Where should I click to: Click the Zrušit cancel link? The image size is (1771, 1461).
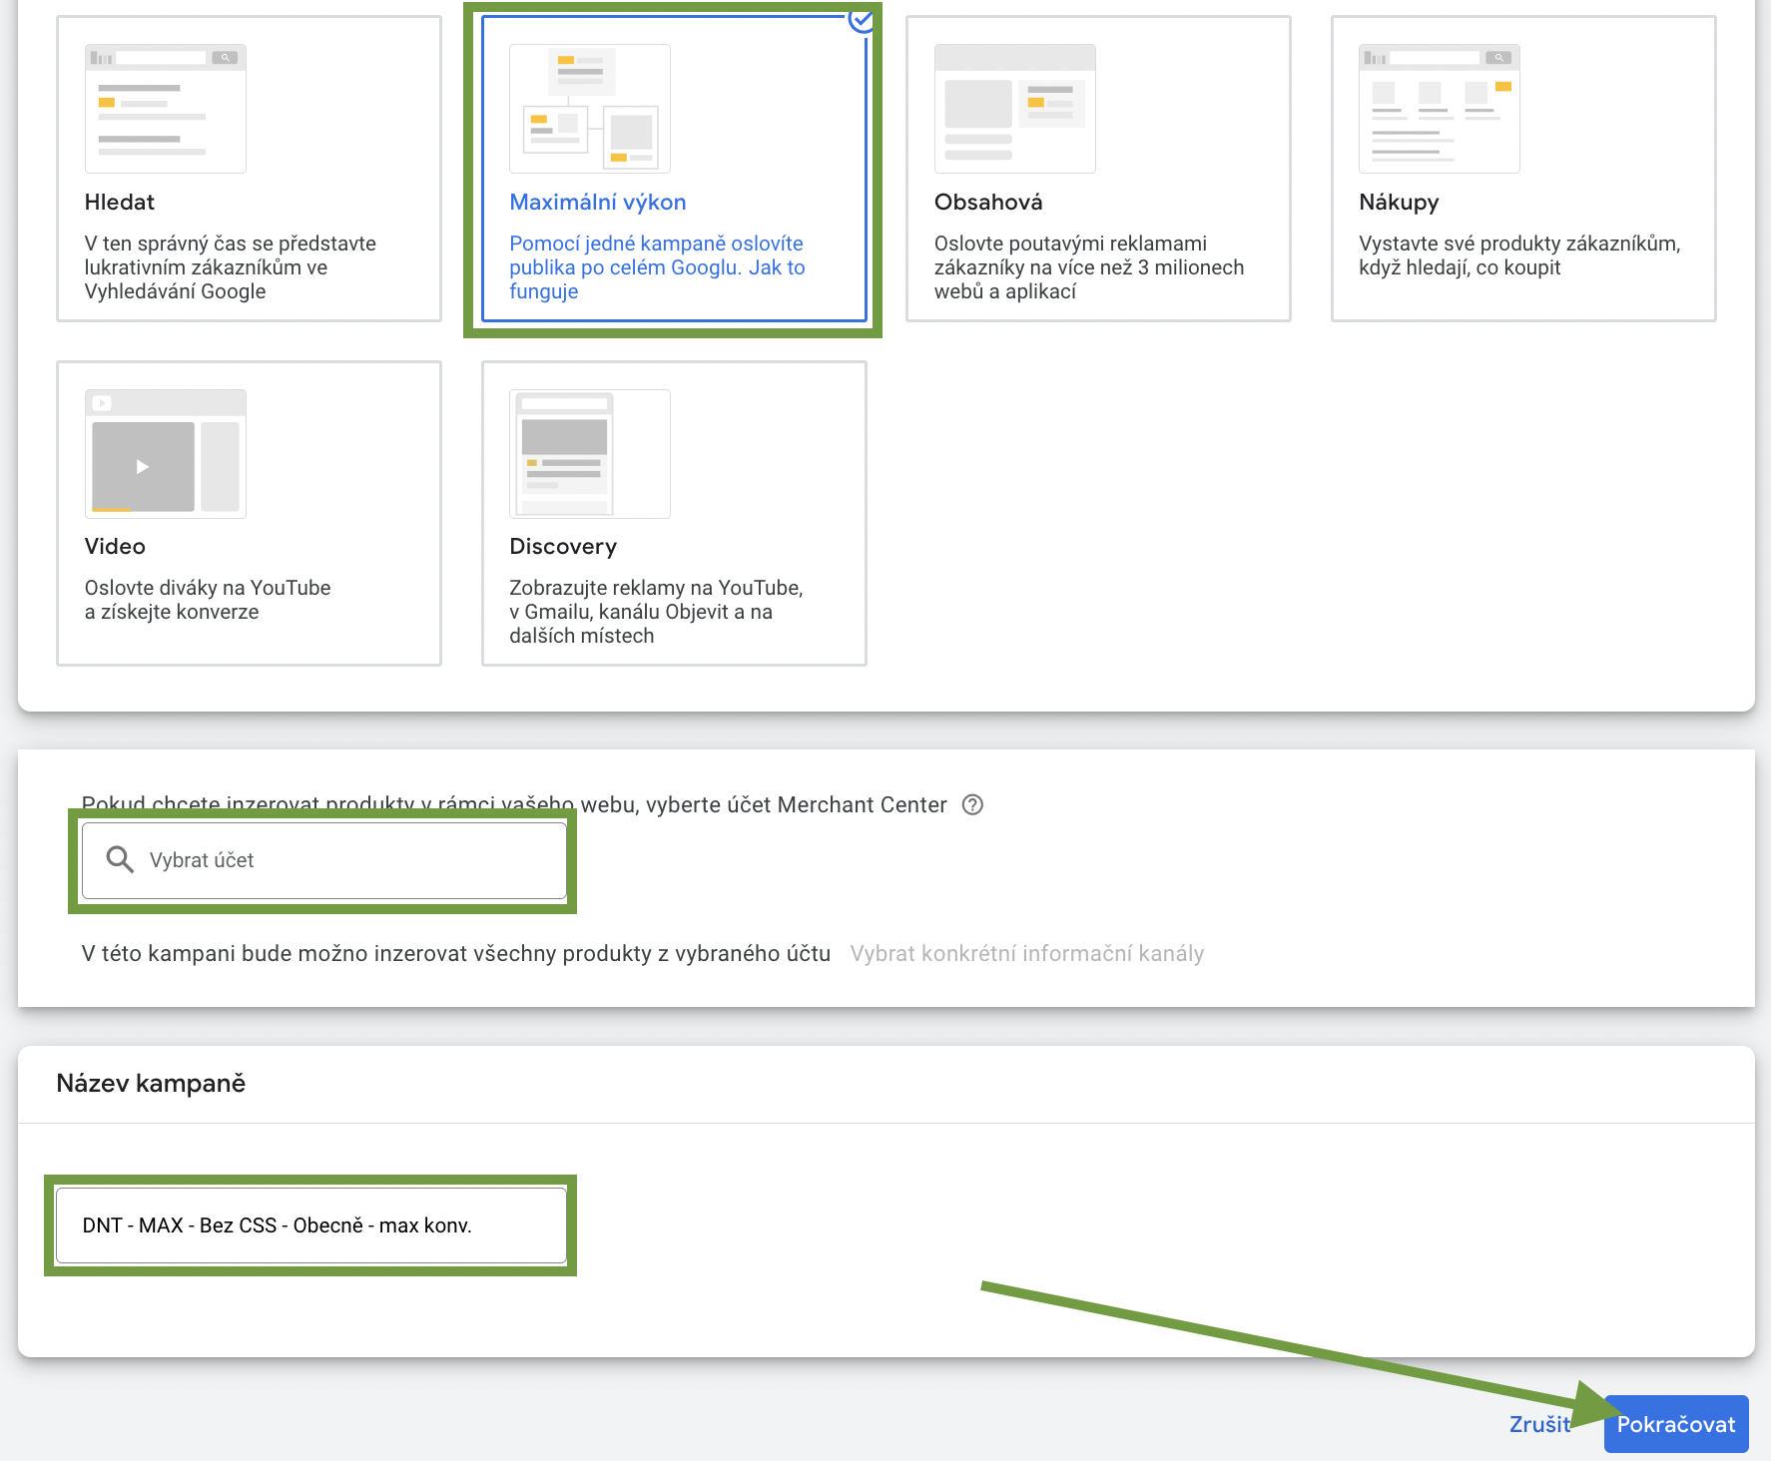click(1538, 1424)
